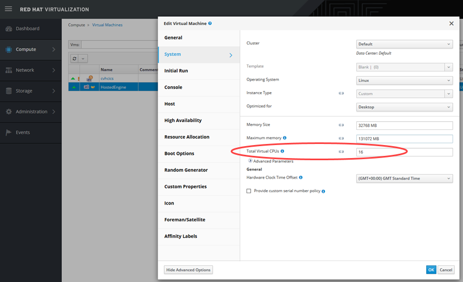Image resolution: width=463 pixels, height=282 pixels.
Task: Open the Operating System dropdown
Action: [404, 80]
